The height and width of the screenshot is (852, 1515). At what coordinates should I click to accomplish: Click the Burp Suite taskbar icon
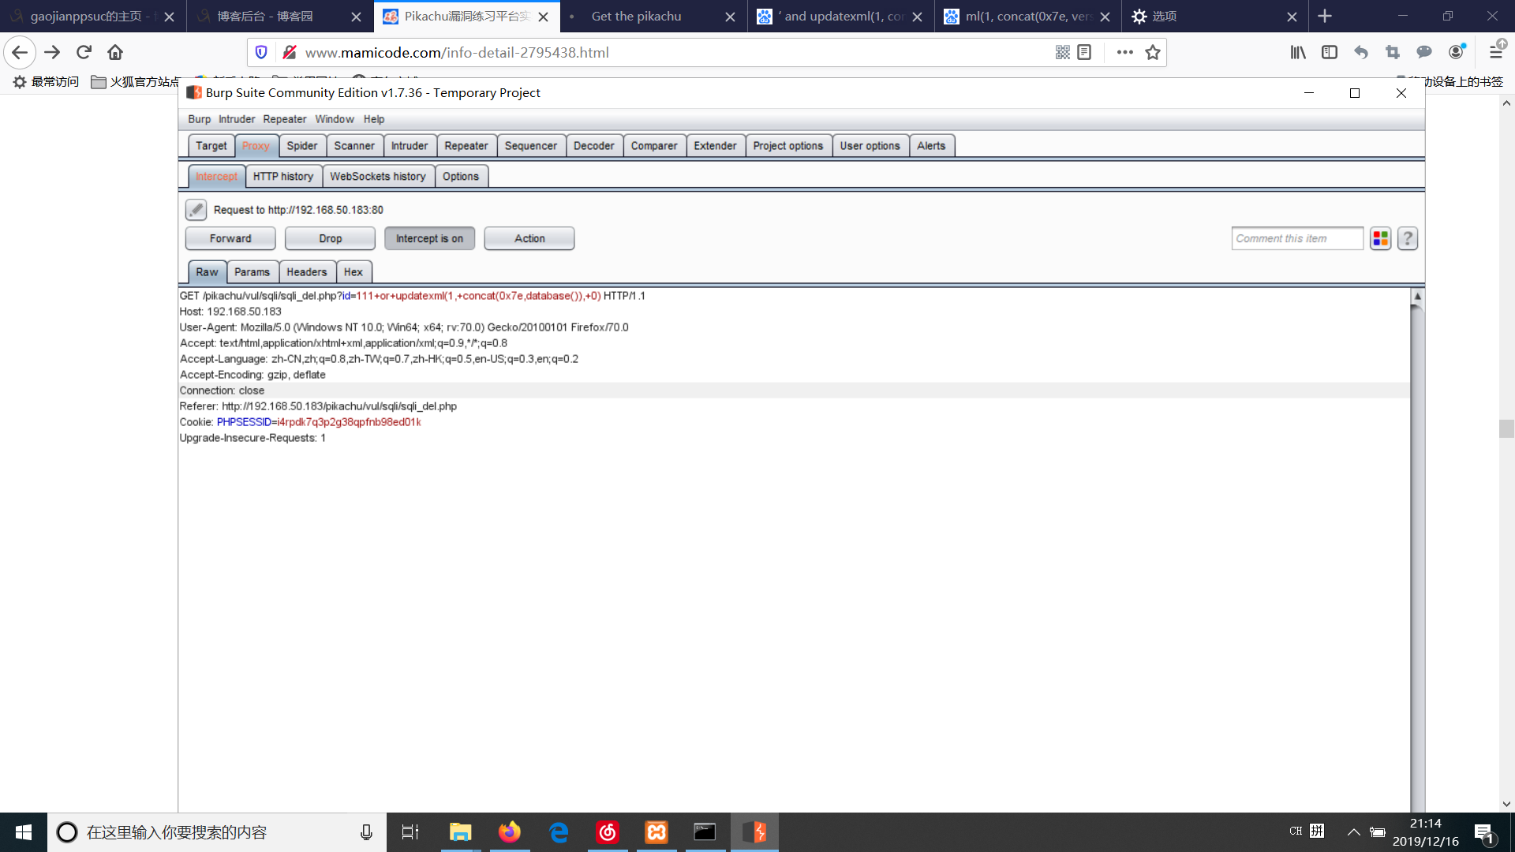coord(754,832)
